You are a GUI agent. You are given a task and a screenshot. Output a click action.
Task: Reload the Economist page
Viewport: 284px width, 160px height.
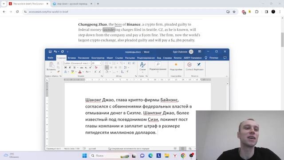tap(17, 12)
